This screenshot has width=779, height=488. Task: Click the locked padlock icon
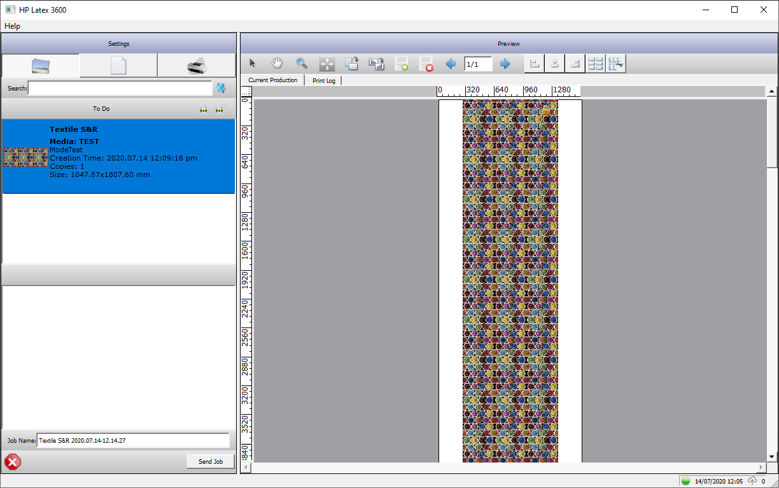click(x=204, y=109)
